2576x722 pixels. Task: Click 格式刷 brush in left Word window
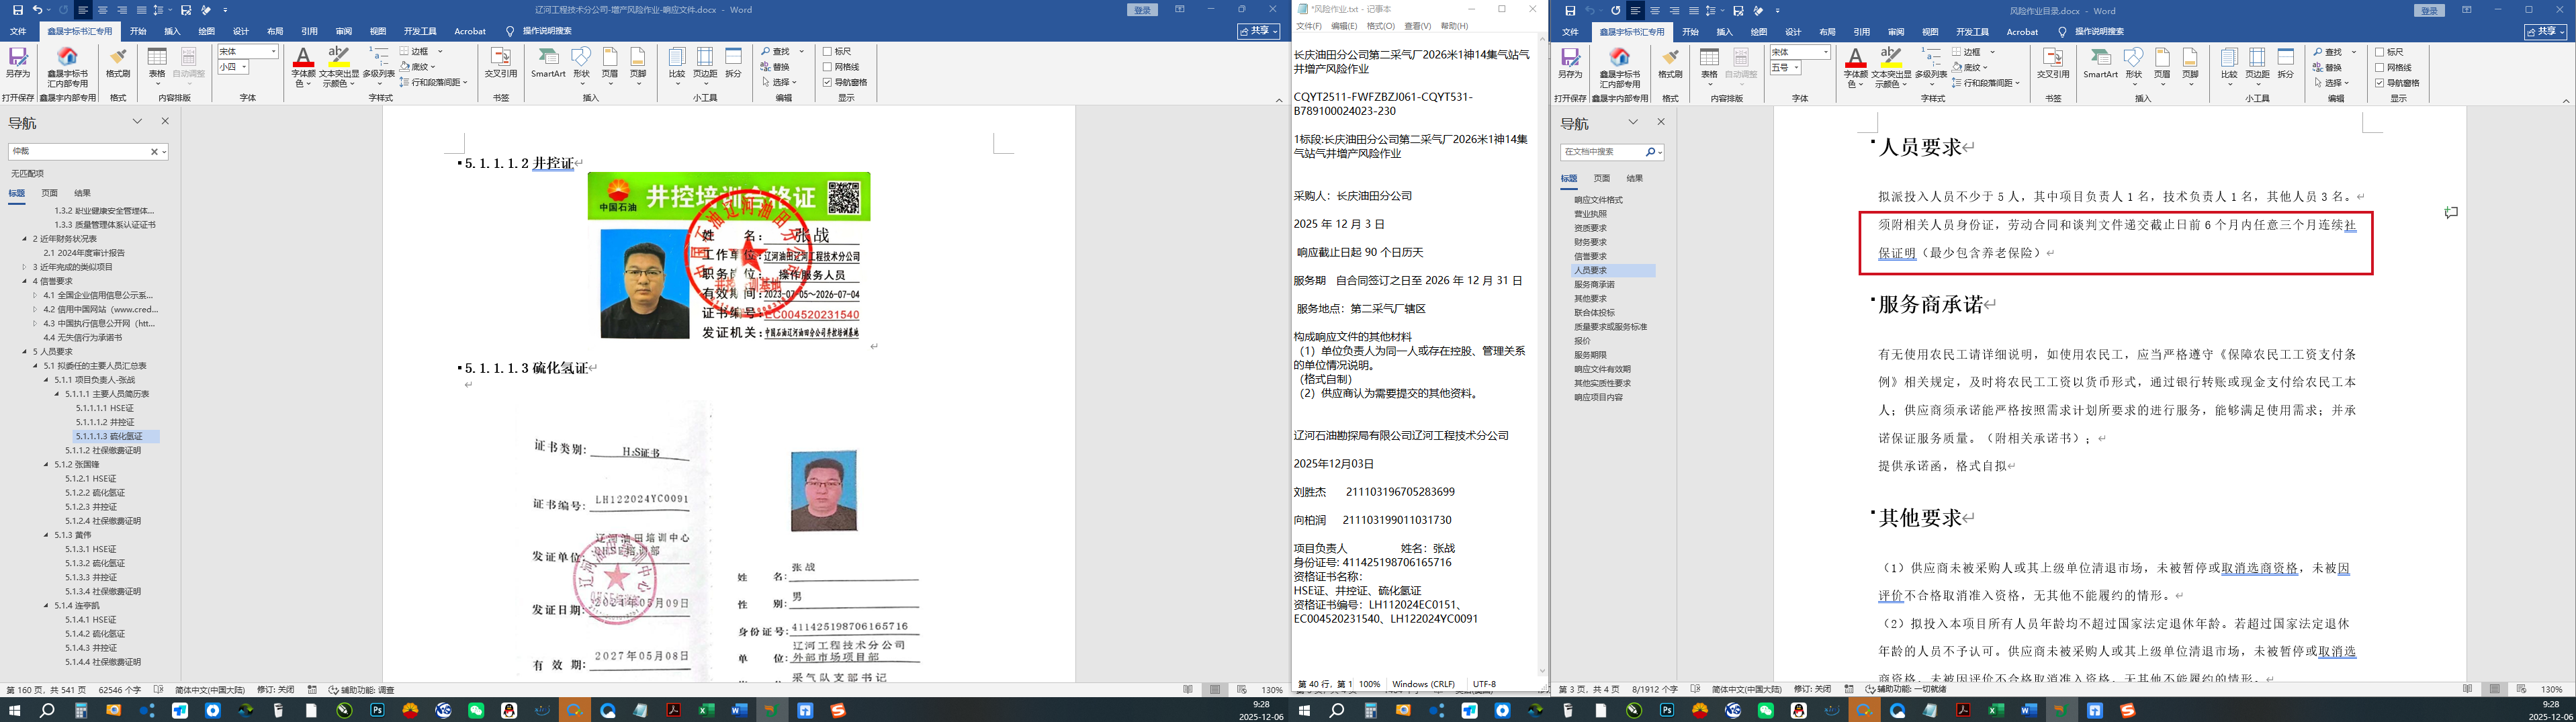pyautogui.click(x=118, y=62)
